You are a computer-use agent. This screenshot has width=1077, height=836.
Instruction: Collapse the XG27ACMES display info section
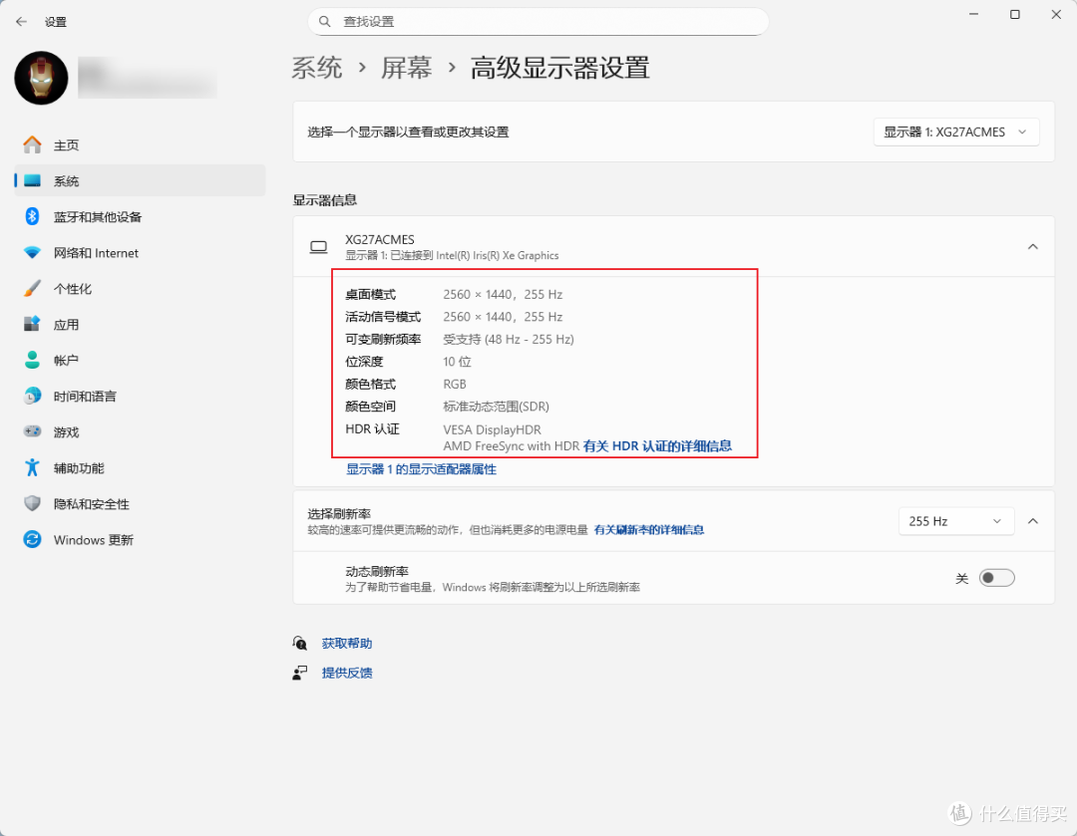[1033, 247]
